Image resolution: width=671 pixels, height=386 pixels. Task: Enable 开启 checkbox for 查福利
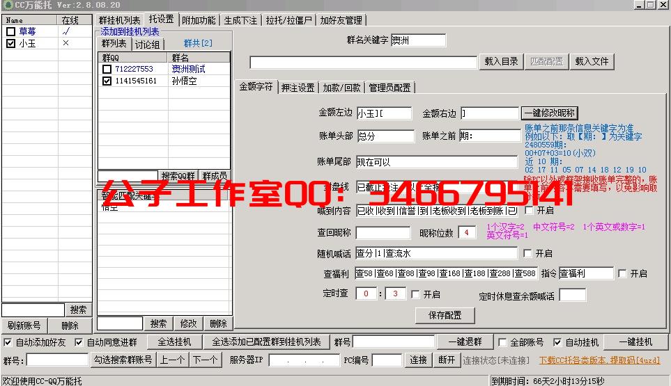[623, 274]
